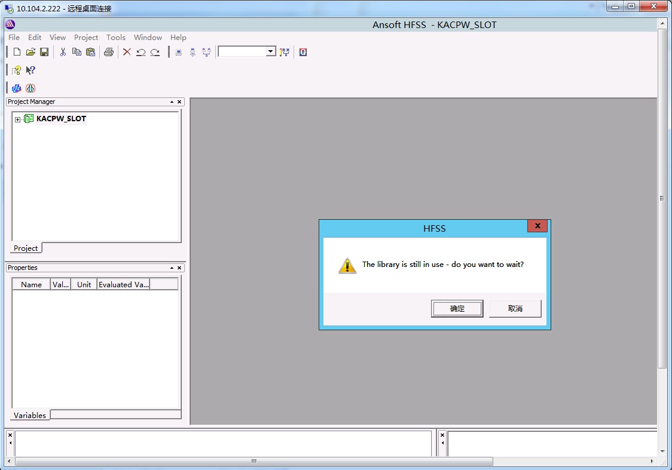Screen dimensions: 672x470
Task: Select the Variables tab in Properties
Action: pos(29,415)
